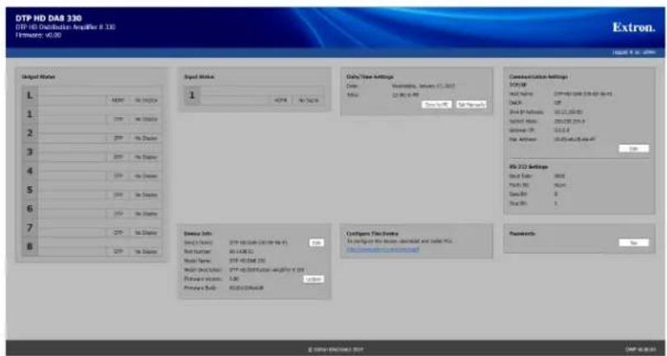Click the time value in Date/Time Settings
667x356 pixels.
pyautogui.click(x=406, y=95)
